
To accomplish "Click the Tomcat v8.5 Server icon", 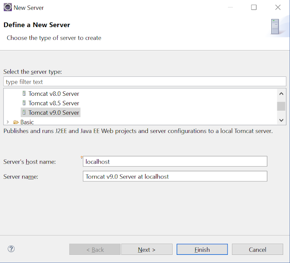I will point(24,103).
